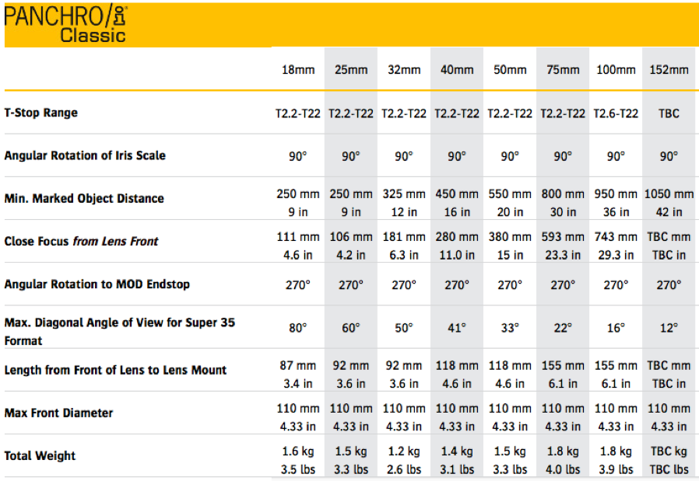The image size is (699, 481).
Task: Select the 12° angle of view
Action: coord(669,328)
